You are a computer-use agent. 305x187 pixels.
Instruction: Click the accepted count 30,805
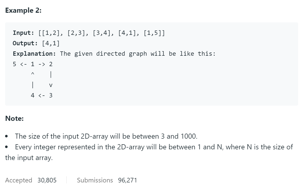point(47,180)
